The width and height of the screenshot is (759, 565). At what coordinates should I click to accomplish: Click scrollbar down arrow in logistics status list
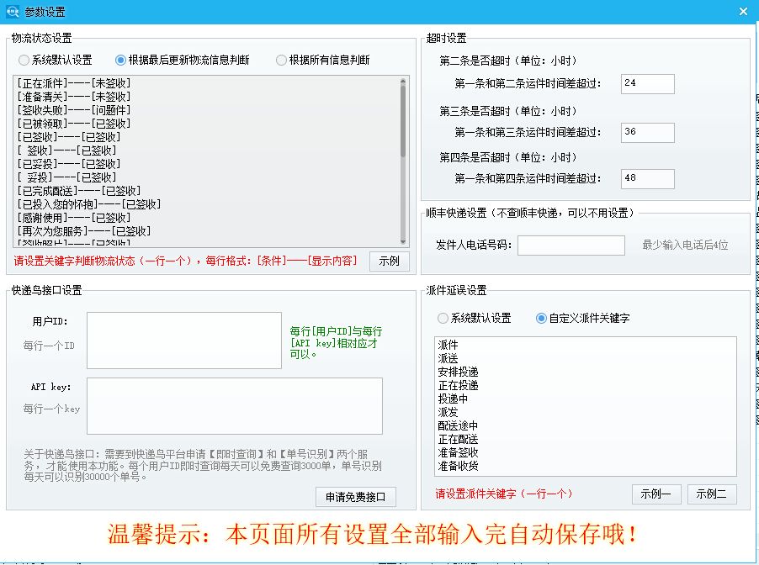(403, 240)
